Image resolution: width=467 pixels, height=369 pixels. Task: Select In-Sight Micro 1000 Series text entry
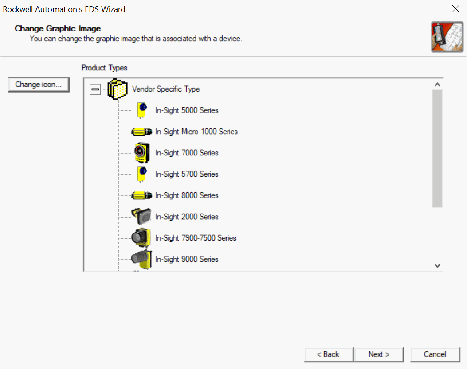click(x=196, y=132)
